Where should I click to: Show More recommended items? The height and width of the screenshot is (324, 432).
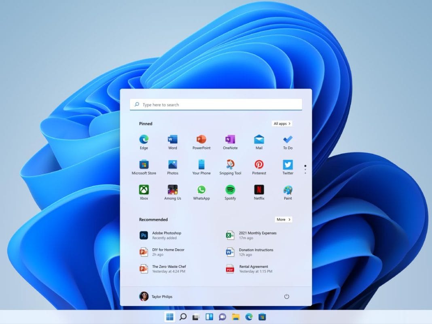pos(284,220)
